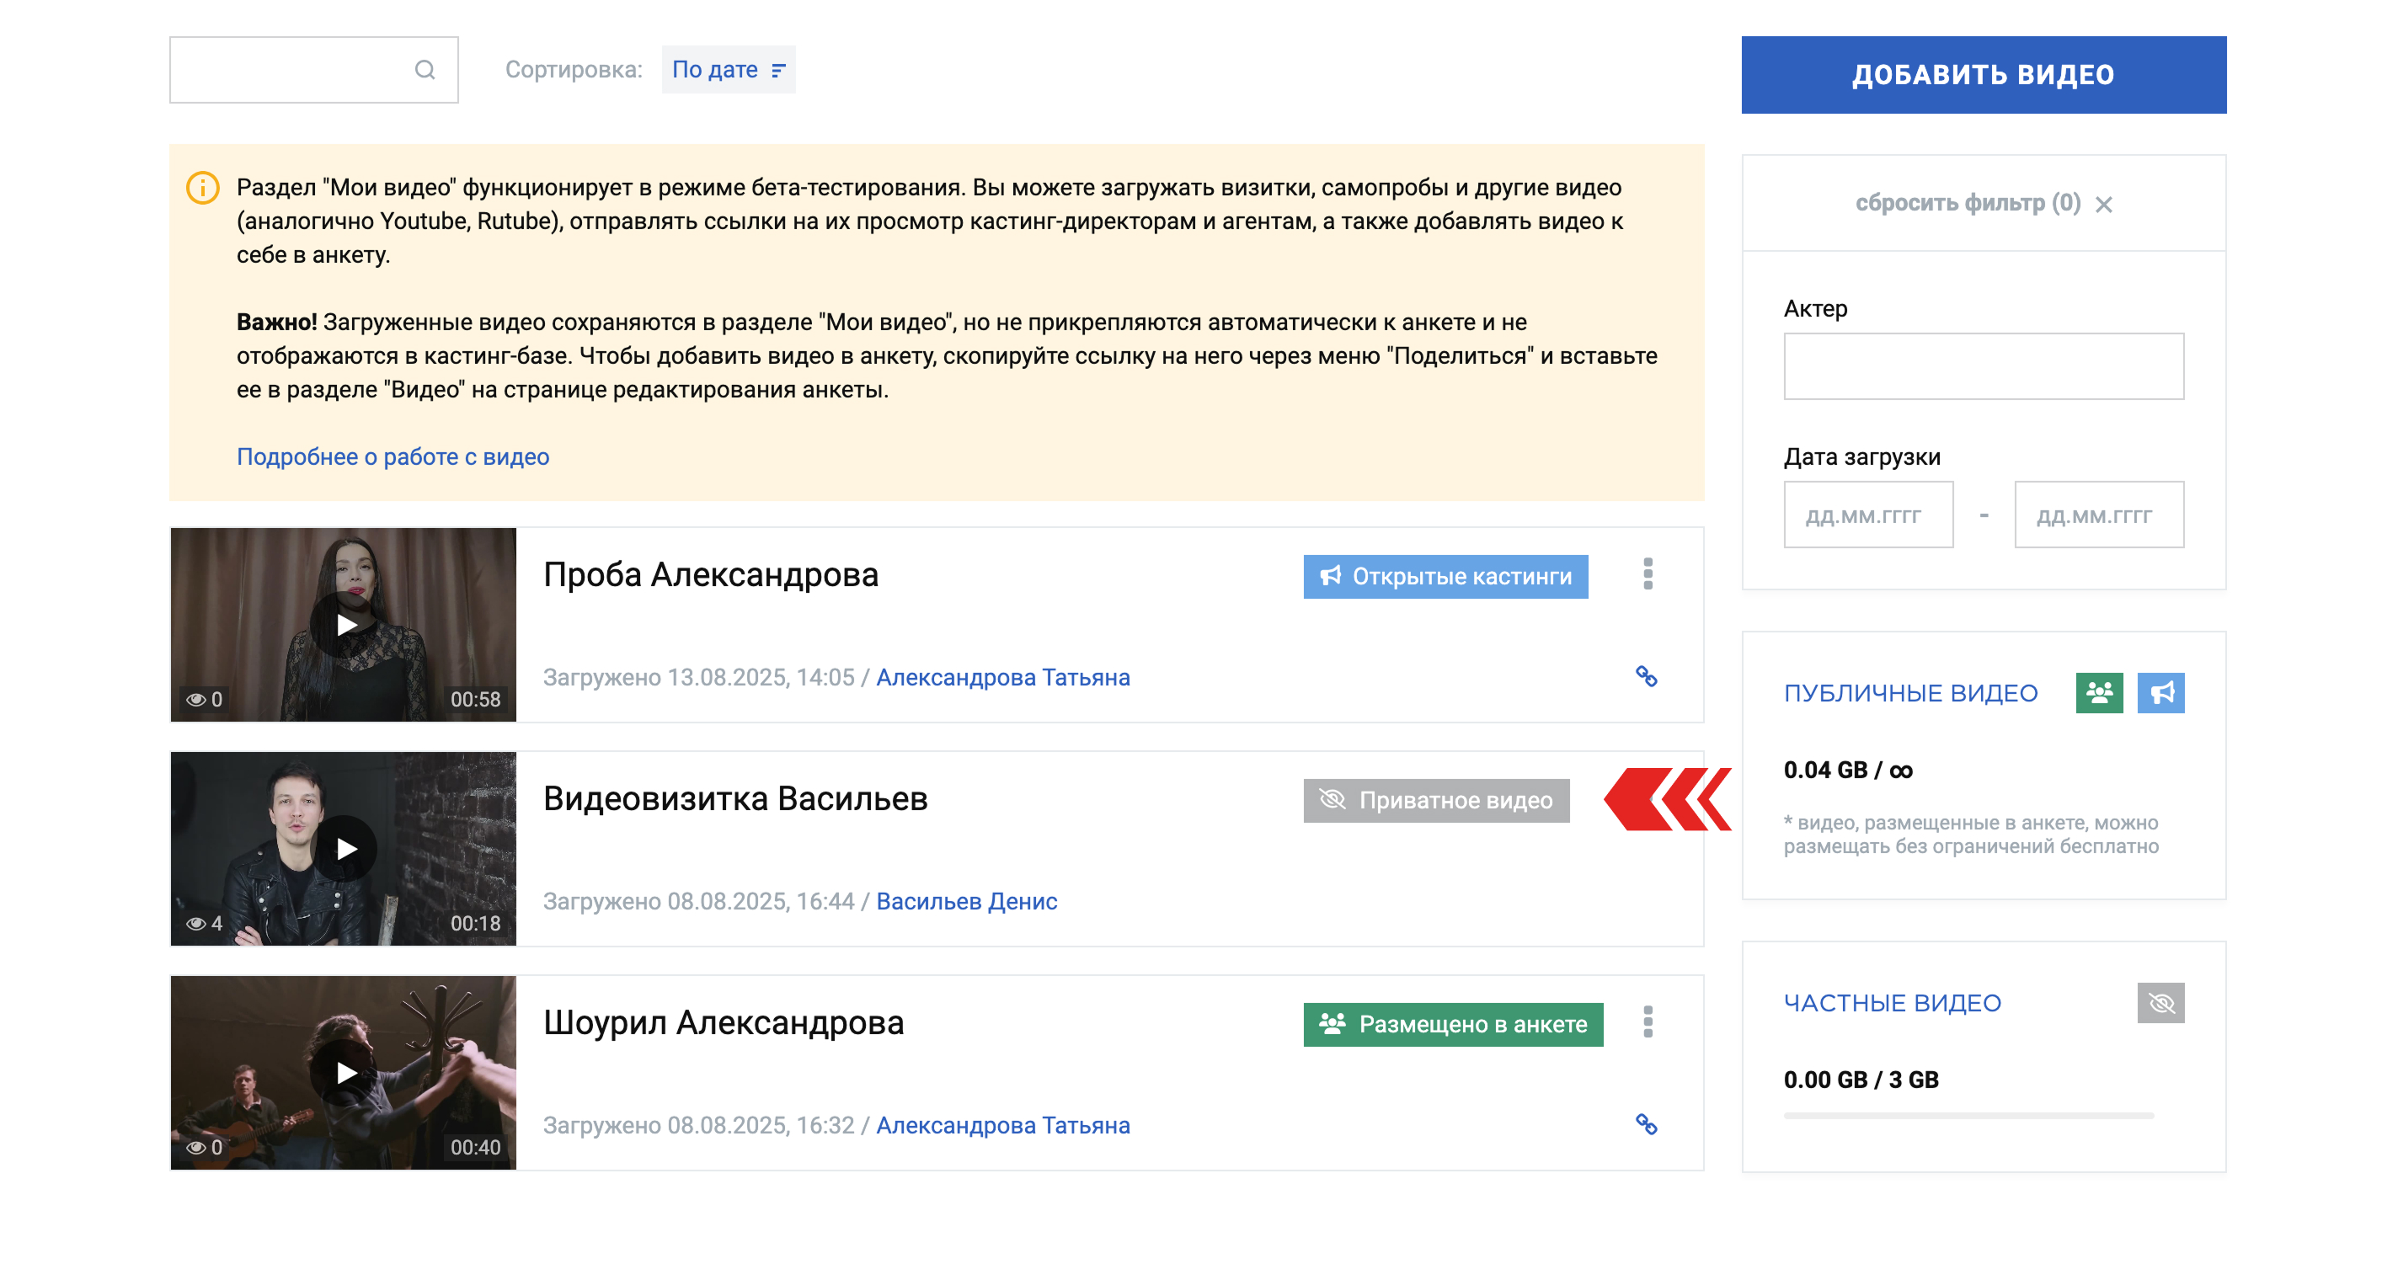This screenshot has width=2398, height=1264.
Task: Click the '00:58' duration label
Action: (x=475, y=699)
